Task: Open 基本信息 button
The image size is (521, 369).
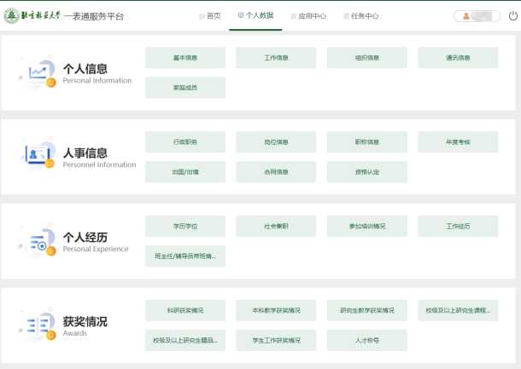Action: [x=185, y=58]
